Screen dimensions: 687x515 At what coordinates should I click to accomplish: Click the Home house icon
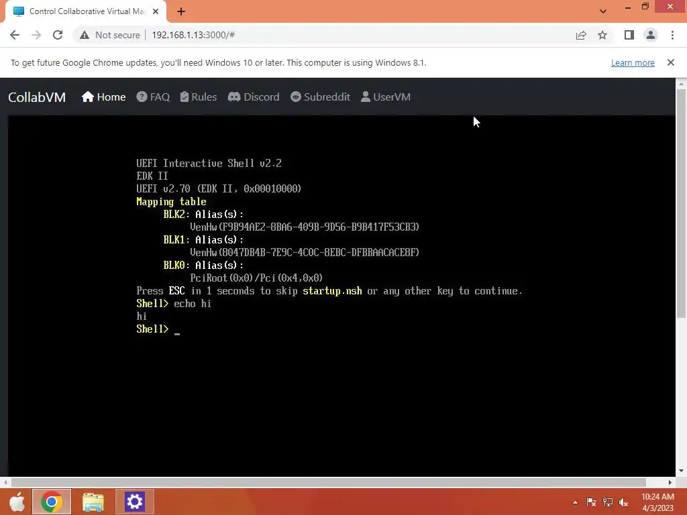point(88,97)
